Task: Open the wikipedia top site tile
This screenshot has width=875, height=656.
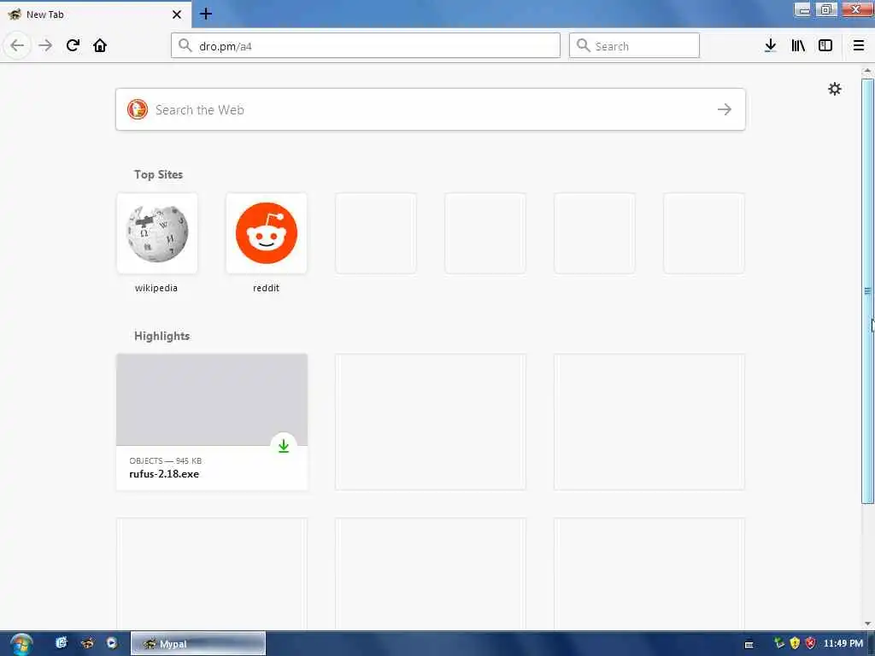Action: point(157,233)
